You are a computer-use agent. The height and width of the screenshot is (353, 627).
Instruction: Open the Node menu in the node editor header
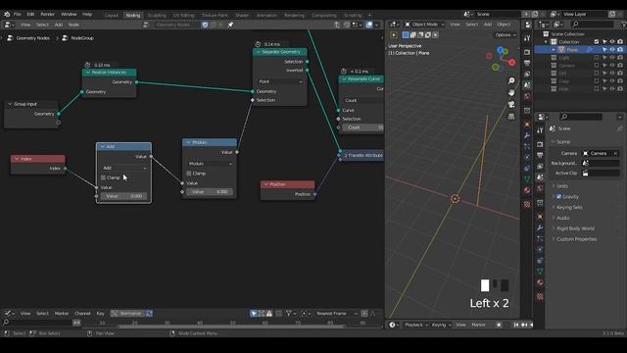coord(73,25)
